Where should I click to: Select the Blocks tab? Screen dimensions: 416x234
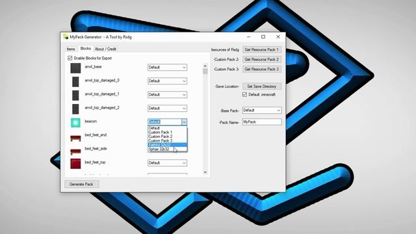(85, 49)
